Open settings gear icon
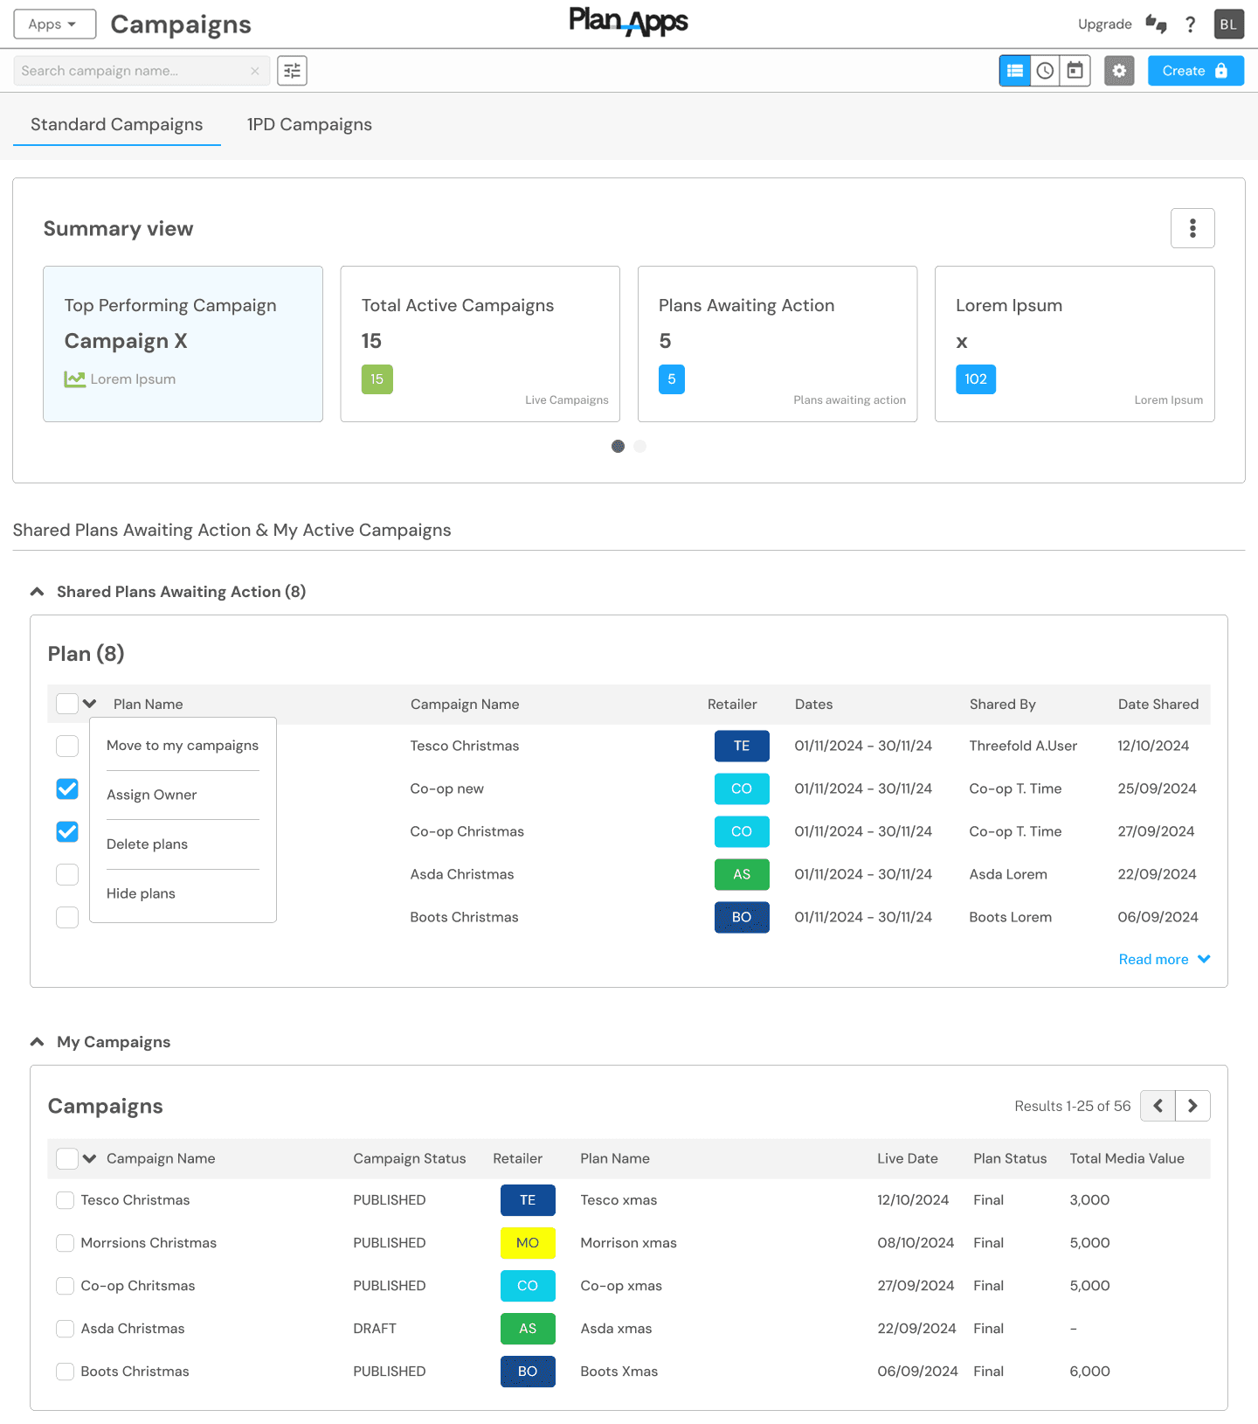This screenshot has height=1424, width=1258. [x=1119, y=71]
